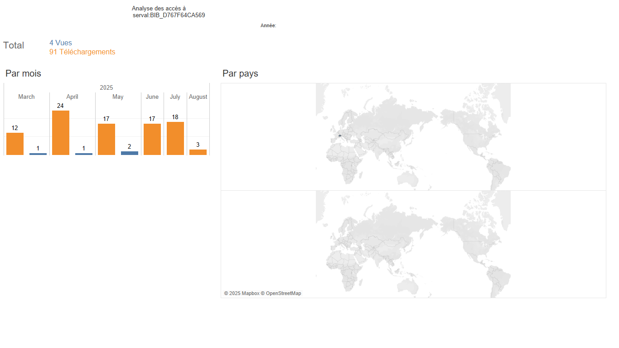Image resolution: width=619 pixels, height=348 pixels.
Task: Click the '4 Vues' total
Action: [x=61, y=43]
